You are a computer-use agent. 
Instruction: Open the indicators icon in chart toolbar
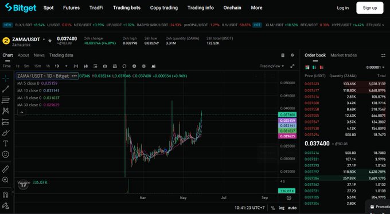point(95,66)
